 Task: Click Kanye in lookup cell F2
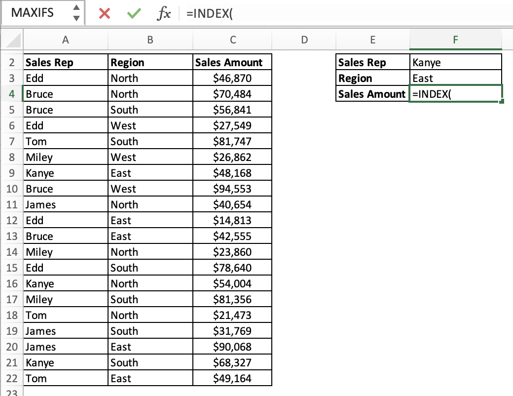[x=455, y=62]
